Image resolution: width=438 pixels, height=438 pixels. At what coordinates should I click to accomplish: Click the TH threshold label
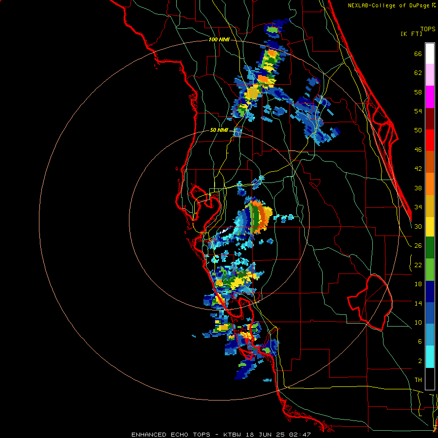[418, 380]
